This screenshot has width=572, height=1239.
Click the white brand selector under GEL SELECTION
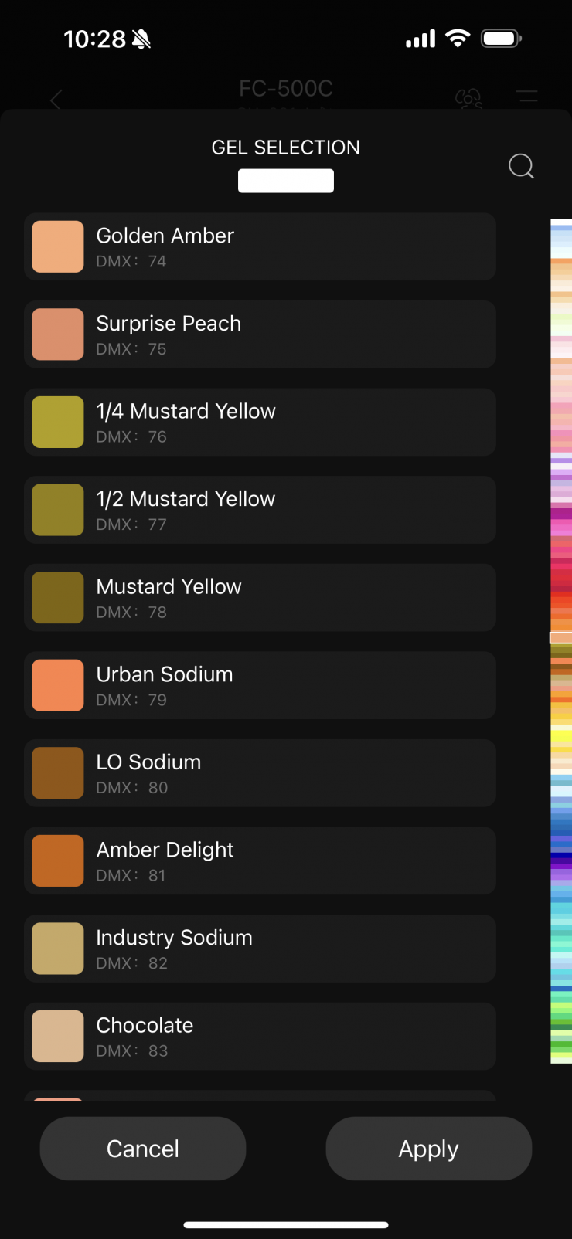(x=286, y=181)
